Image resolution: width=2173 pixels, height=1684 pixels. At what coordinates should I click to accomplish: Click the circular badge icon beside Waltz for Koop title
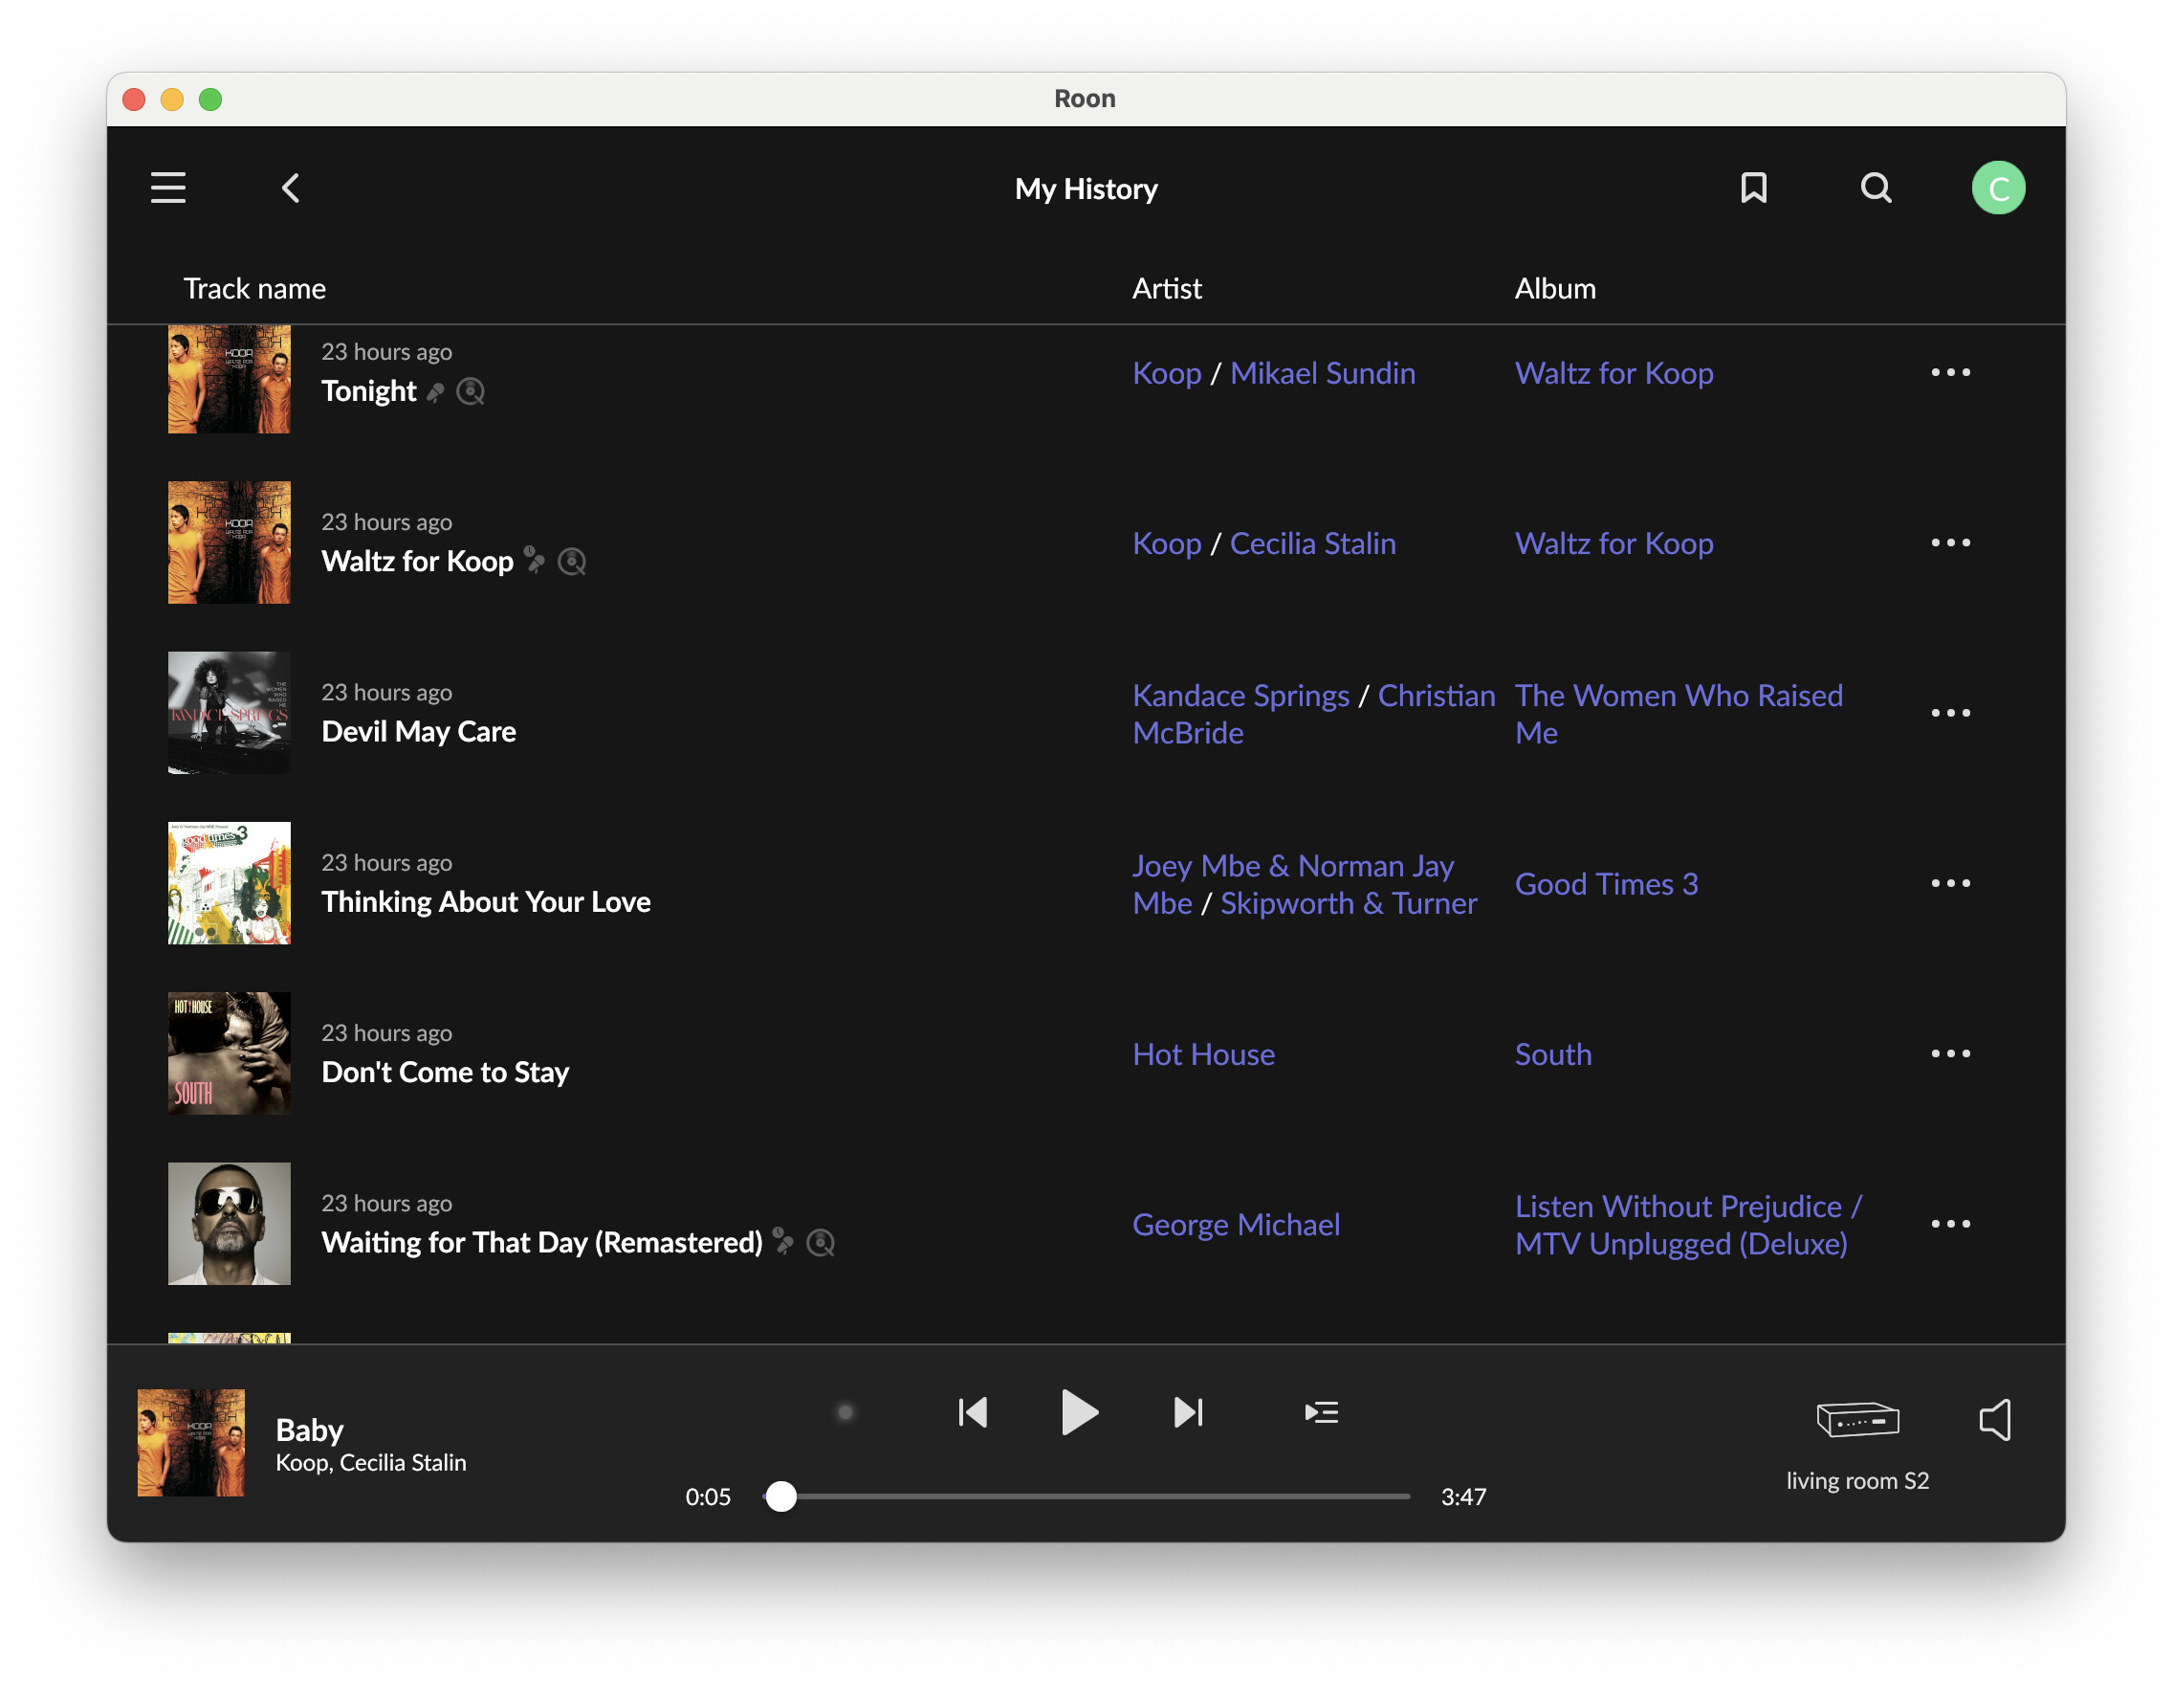[572, 563]
